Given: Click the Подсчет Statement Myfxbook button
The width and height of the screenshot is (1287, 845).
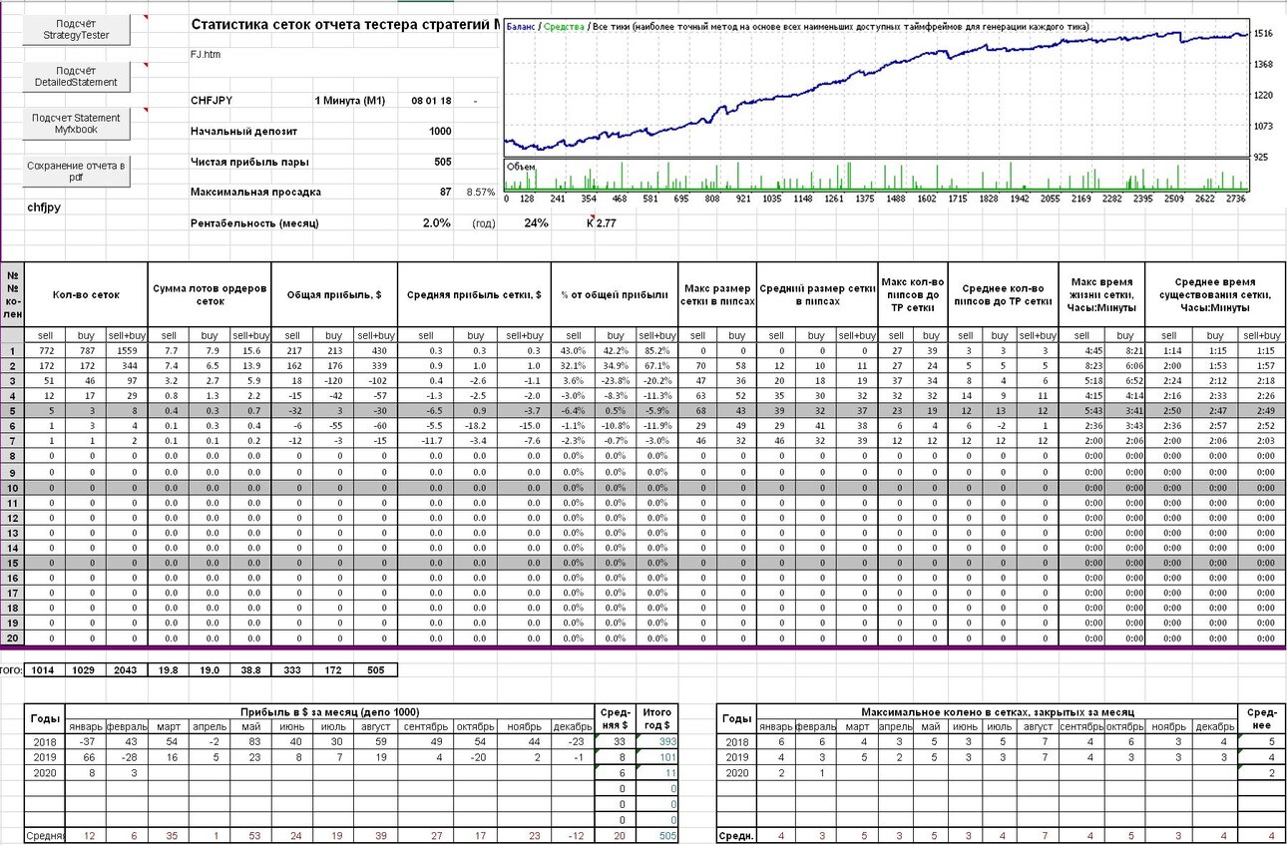Looking at the screenshot, I should click(x=77, y=124).
